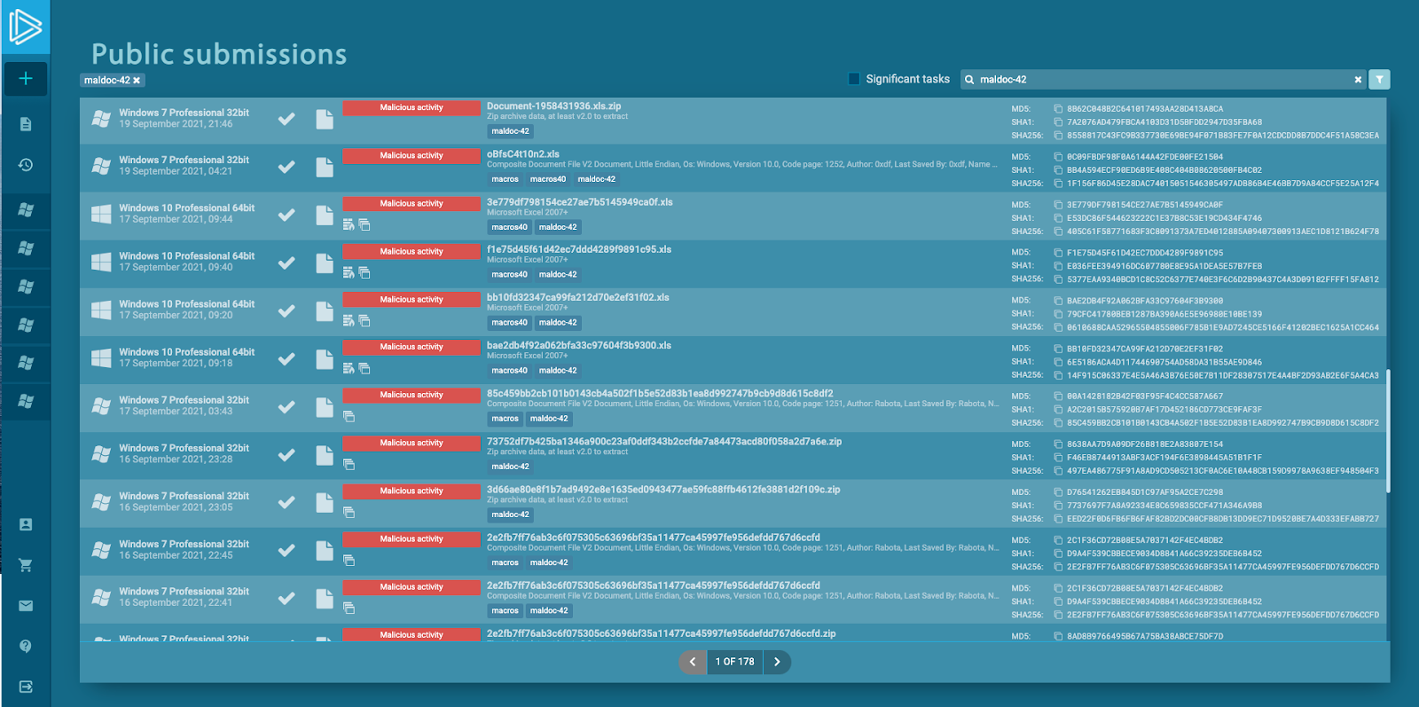Image resolution: width=1419 pixels, height=707 pixels.
Task: Open the help question mark icon
Action: pyautogui.click(x=26, y=646)
